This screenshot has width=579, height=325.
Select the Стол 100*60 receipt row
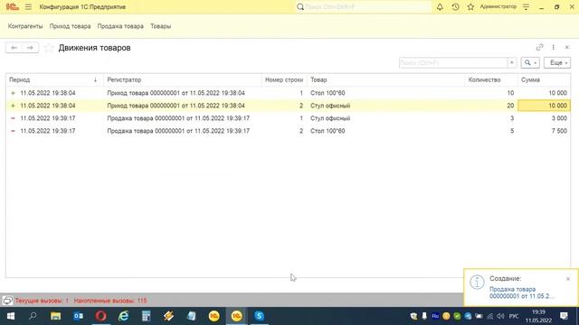pyautogui.click(x=288, y=93)
